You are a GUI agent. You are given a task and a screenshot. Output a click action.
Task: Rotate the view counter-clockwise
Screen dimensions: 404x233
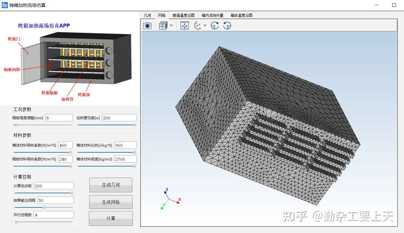click(227, 26)
